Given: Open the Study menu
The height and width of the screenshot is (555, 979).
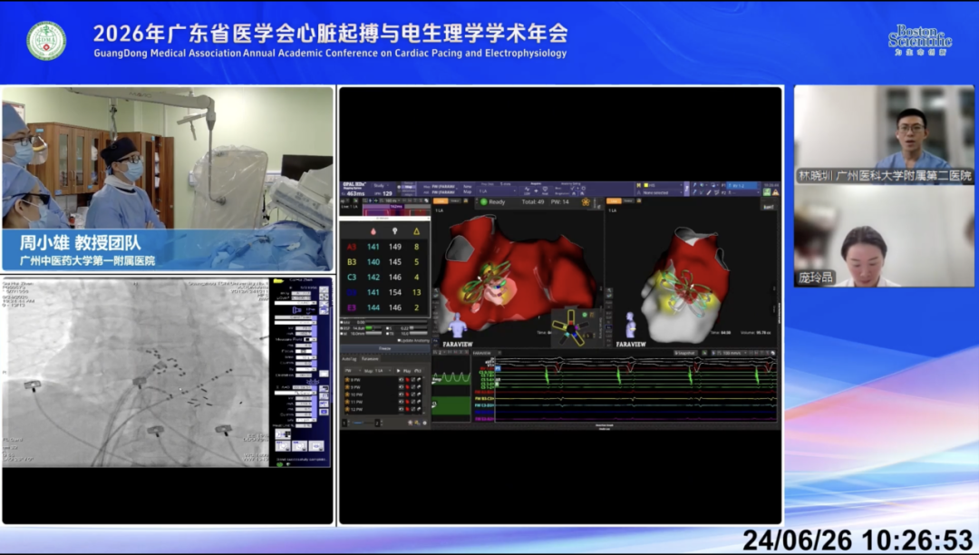Looking at the screenshot, I should [381, 185].
